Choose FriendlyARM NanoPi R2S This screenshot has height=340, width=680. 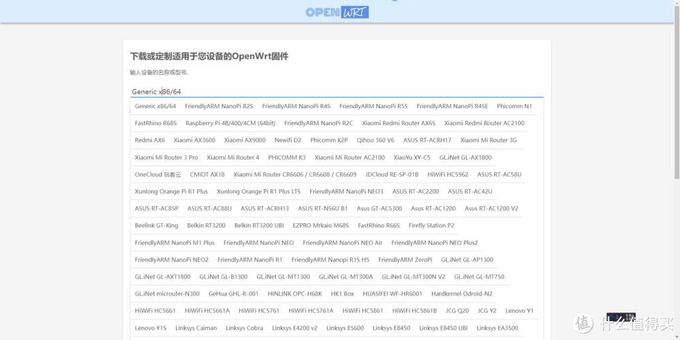pos(219,106)
